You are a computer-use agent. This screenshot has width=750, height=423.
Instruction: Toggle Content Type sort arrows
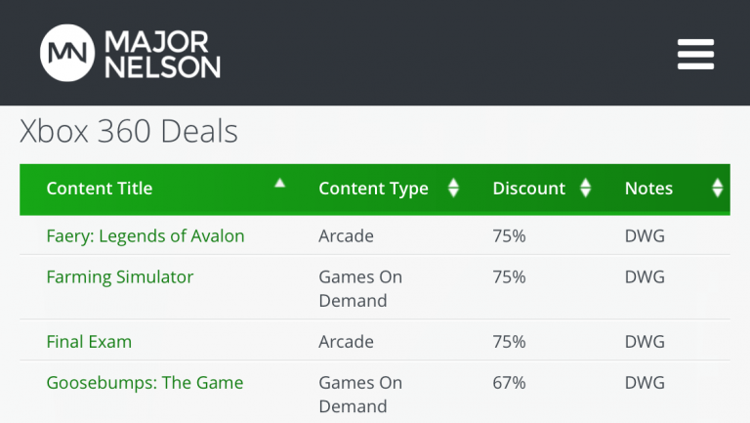tap(453, 189)
